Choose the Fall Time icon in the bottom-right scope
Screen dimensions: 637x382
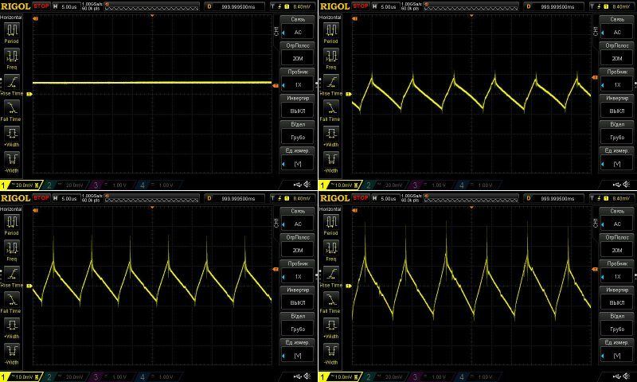pos(330,299)
